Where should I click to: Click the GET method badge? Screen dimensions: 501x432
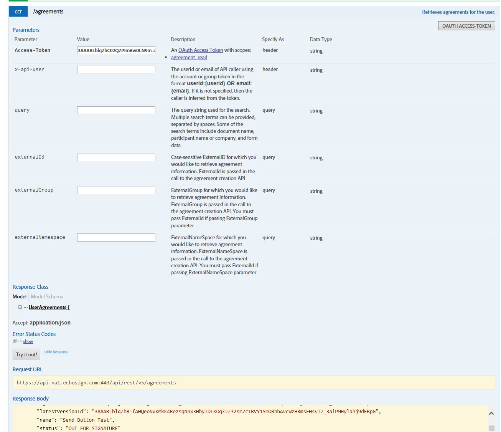pyautogui.click(x=18, y=12)
